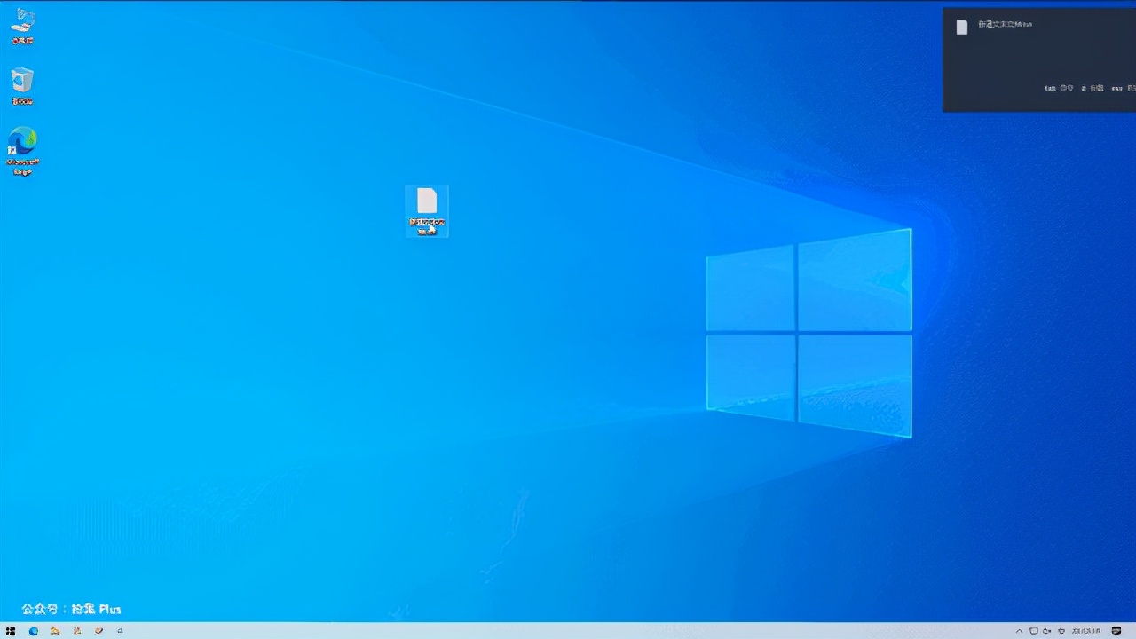Open the notification center icon
Viewport: 1136px width, 639px height.
(x=1116, y=631)
